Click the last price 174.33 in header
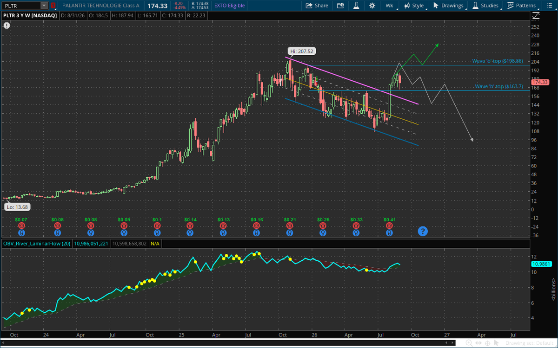 click(x=157, y=6)
